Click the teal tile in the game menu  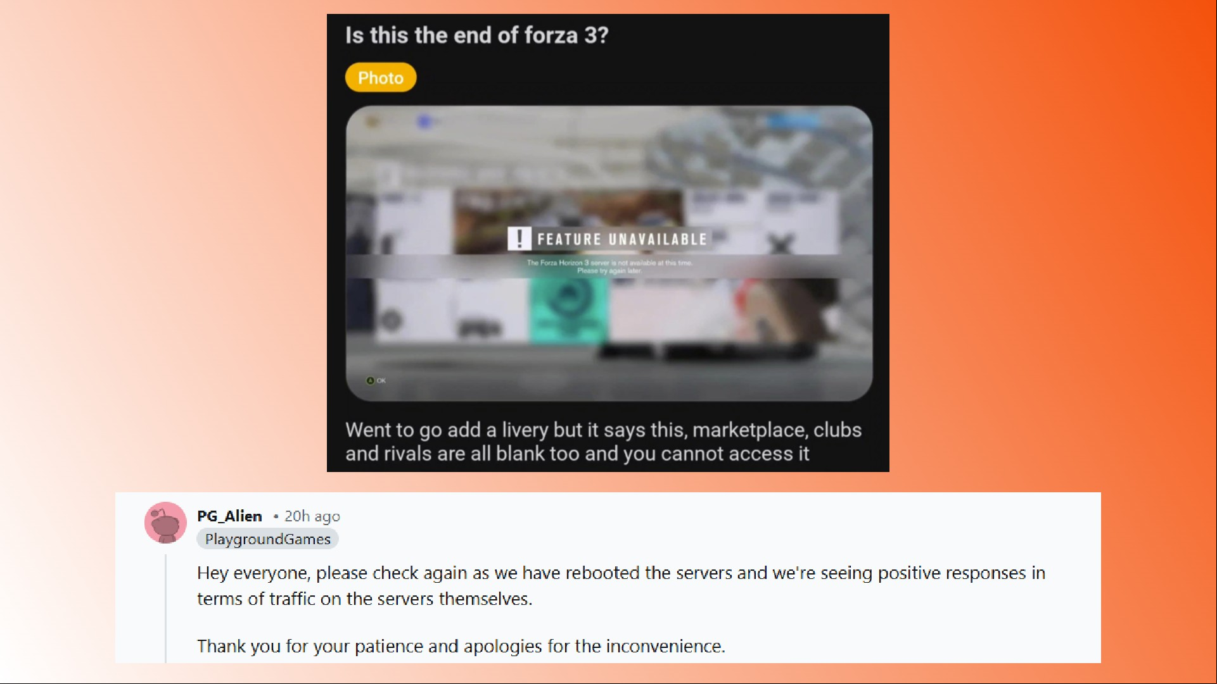[568, 310]
